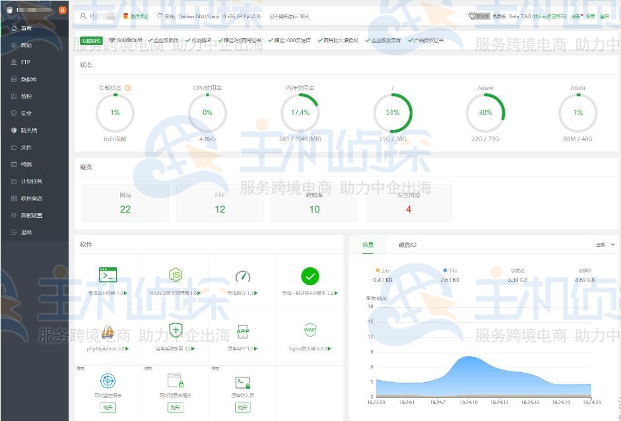This screenshot has height=421, width=621.
Task: Click the 堡塔APP icon
Action: point(242,331)
